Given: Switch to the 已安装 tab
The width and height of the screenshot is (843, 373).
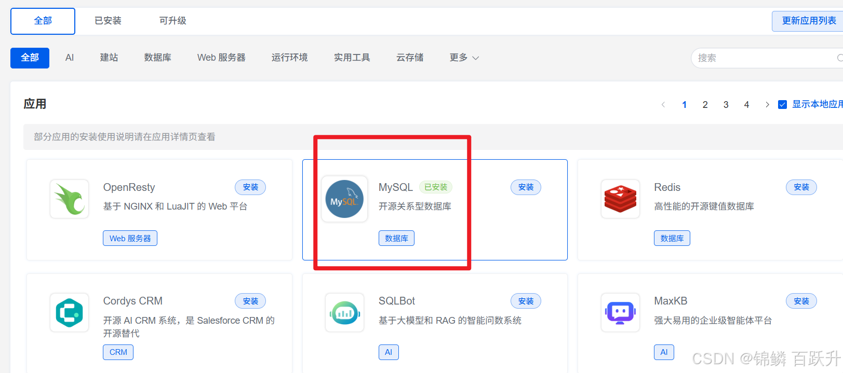Looking at the screenshot, I should point(108,21).
